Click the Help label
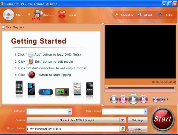The image size is (178, 135). [x=169, y=15]
